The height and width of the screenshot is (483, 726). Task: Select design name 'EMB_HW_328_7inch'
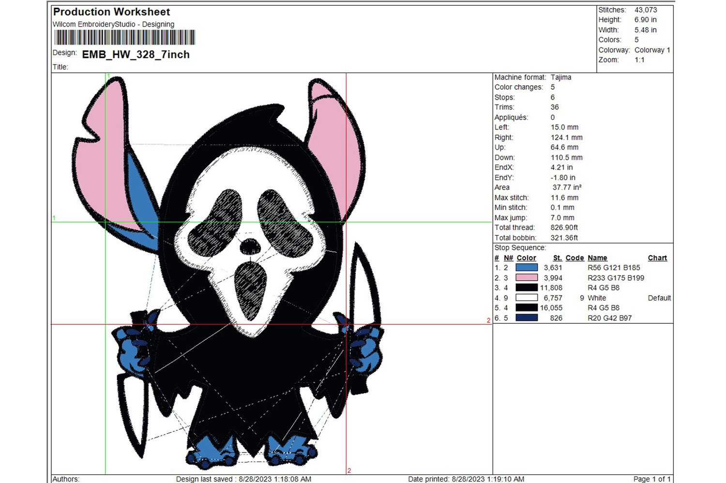click(x=136, y=55)
